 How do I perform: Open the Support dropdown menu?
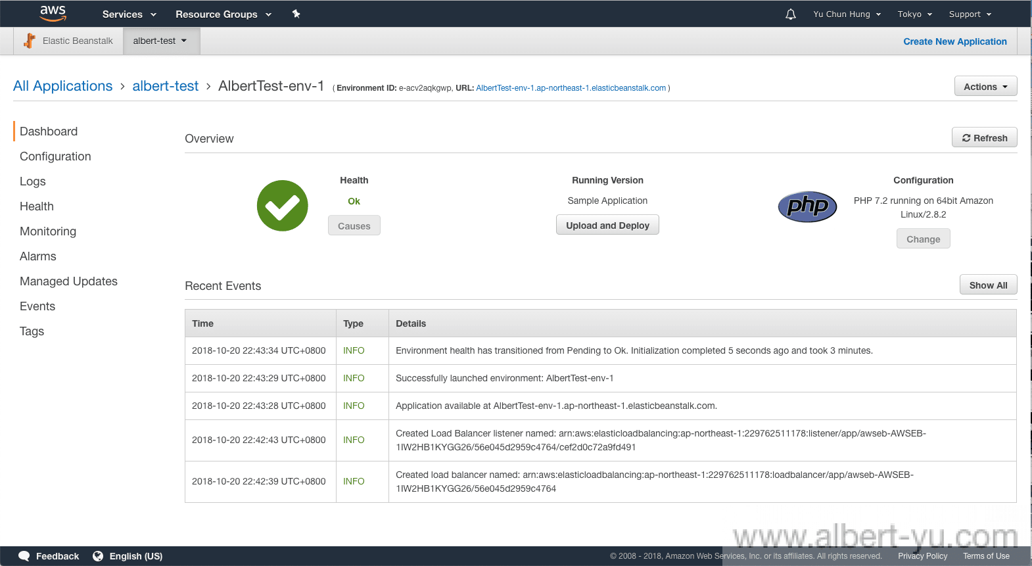970,14
